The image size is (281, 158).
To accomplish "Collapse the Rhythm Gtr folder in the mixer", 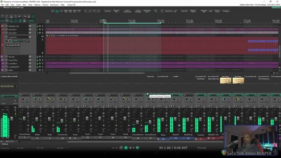I will (x=209, y=138).
